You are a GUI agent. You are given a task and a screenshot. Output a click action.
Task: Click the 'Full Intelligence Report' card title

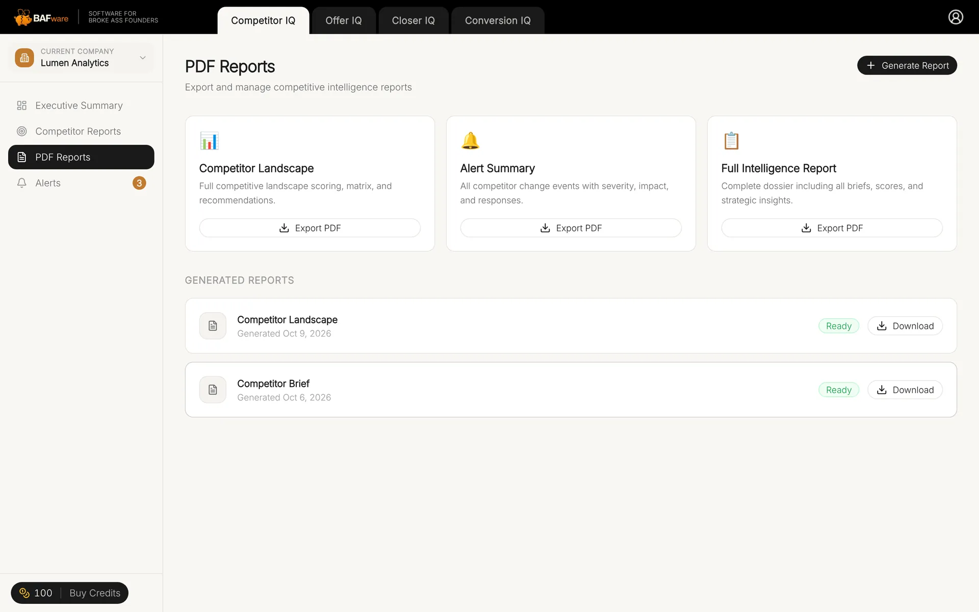point(779,168)
